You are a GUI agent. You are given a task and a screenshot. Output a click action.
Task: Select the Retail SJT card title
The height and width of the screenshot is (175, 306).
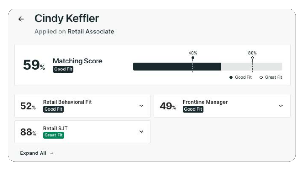[55, 128]
